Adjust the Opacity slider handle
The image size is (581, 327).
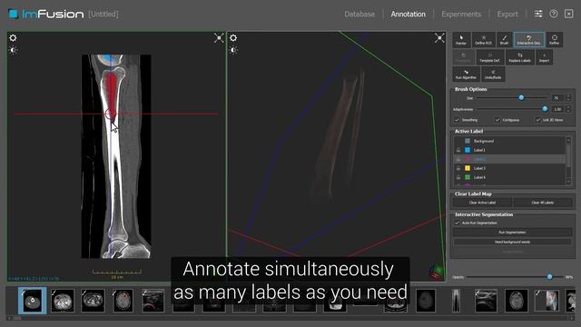[x=550, y=277]
